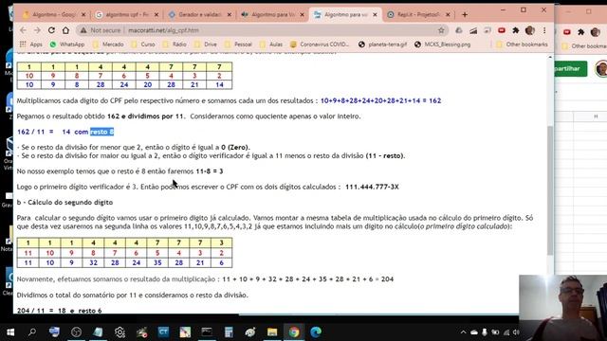This screenshot has height=341, width=607.
Task: Close the Repl.it tab
Action: point(448,15)
